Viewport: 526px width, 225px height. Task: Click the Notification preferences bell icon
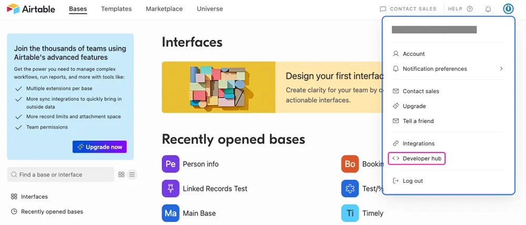[x=396, y=69]
